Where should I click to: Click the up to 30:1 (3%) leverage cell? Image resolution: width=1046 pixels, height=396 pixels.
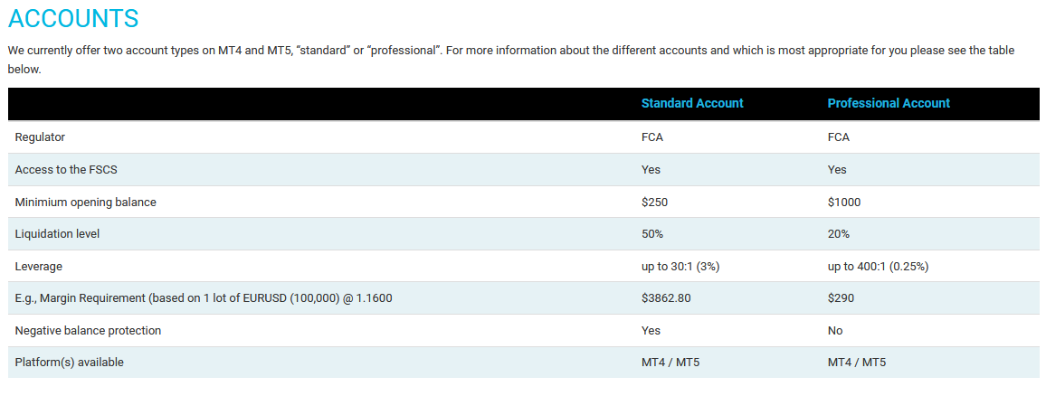coord(680,267)
